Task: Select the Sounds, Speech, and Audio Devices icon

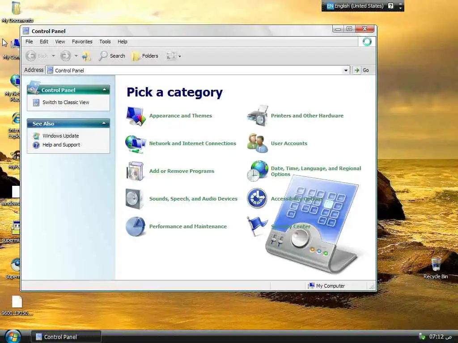Action: pos(134,199)
